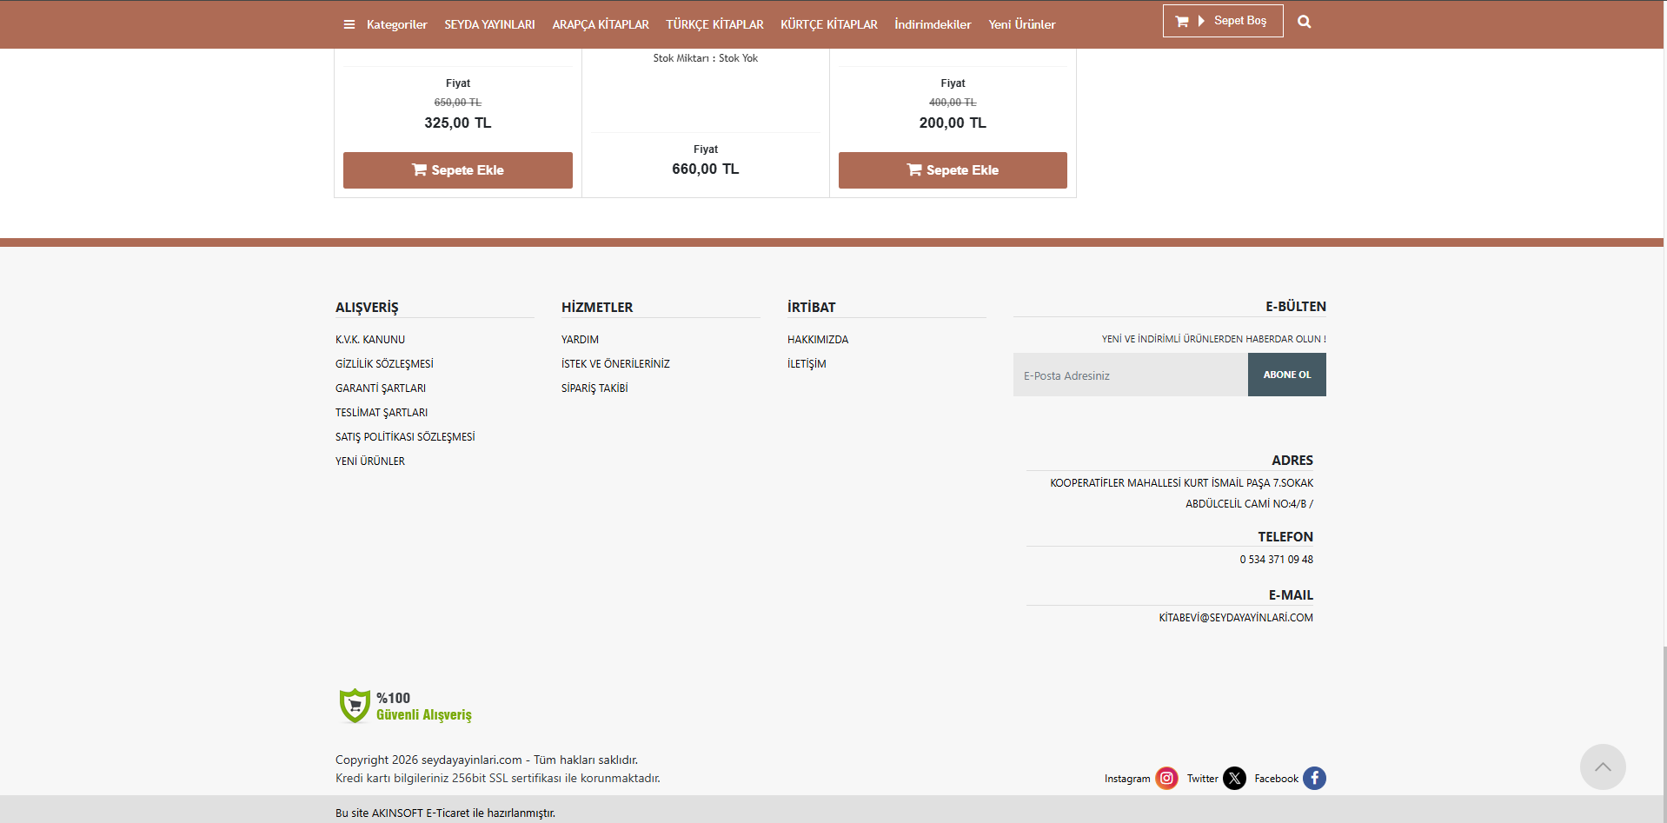The image size is (1667, 823).
Task: Click the hamburger Kategoriler menu icon
Action: coord(349,24)
